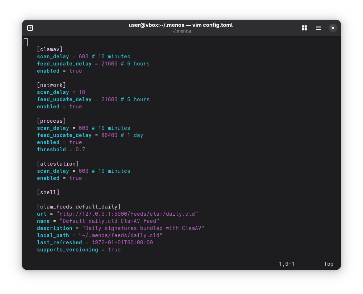Click the local_path '~/.menoa/feeds/daily.cld' line
The height and width of the screenshot is (294, 363).
pyautogui.click(x=100, y=235)
